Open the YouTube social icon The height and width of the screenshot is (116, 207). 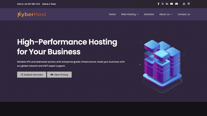pyautogui.click(x=172, y=4)
